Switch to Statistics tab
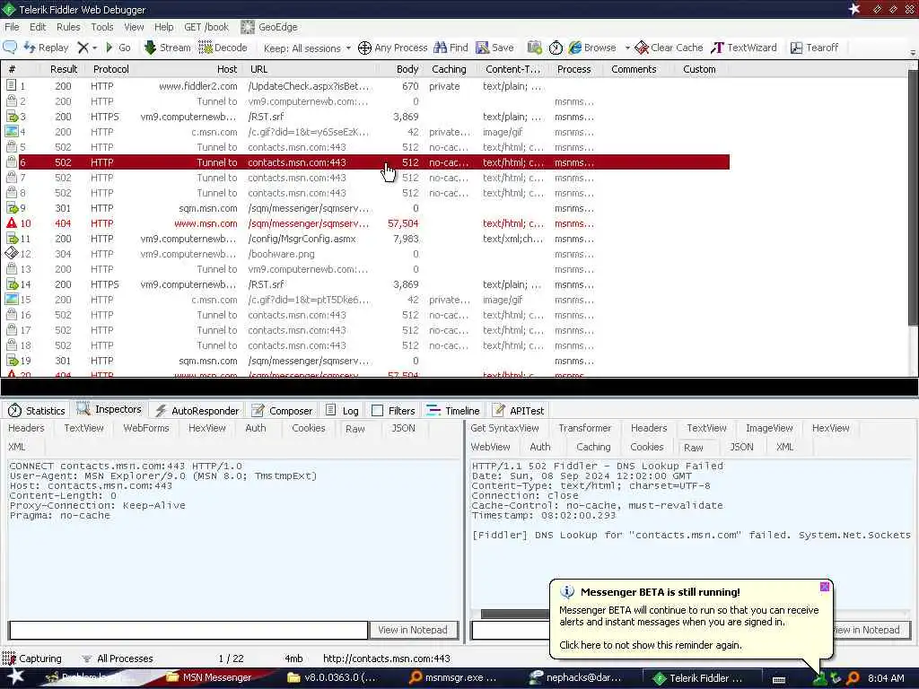The height and width of the screenshot is (689, 919). (36, 411)
